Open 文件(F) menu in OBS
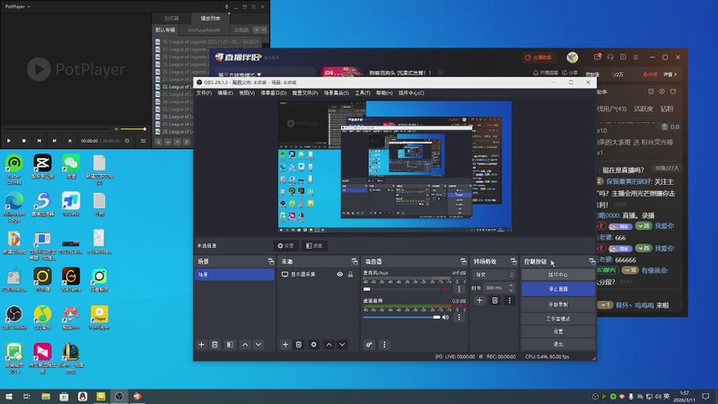Image resolution: width=718 pixels, height=404 pixels. [x=205, y=93]
